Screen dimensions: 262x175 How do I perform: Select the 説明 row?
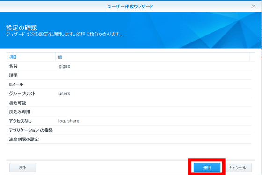129,75
